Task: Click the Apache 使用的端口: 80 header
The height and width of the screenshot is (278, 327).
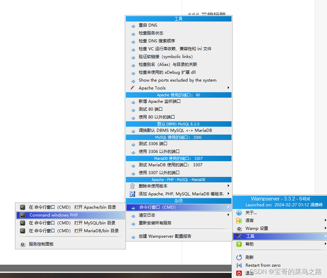Action: tap(179, 95)
